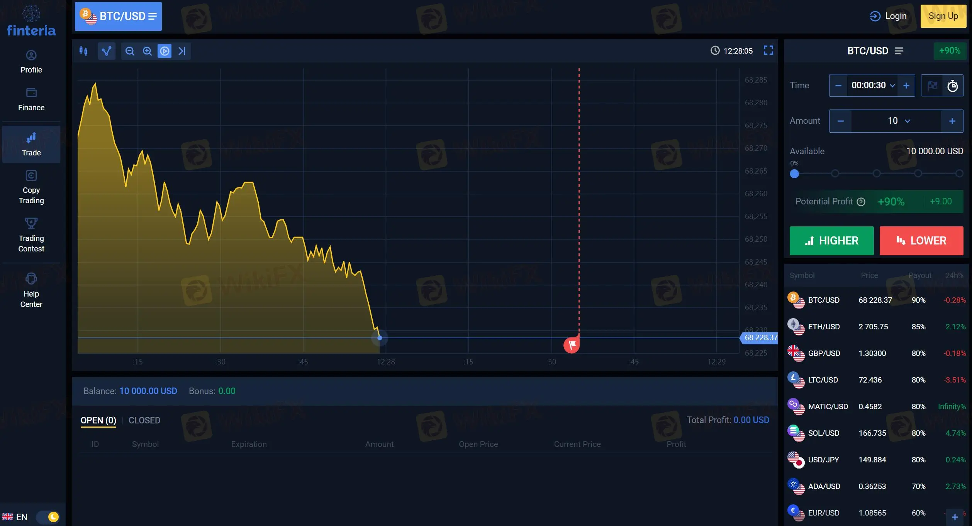Open the 00:00:30 time dropdown
The image size is (972, 526).
click(873, 85)
